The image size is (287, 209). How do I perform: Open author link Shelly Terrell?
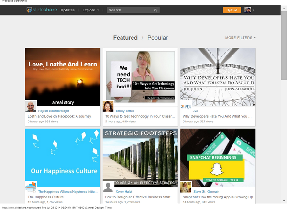point(125,111)
